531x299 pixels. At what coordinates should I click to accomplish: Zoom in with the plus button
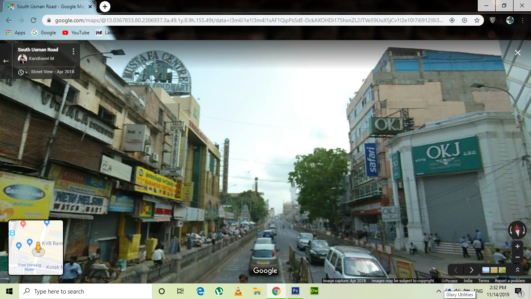click(x=517, y=246)
